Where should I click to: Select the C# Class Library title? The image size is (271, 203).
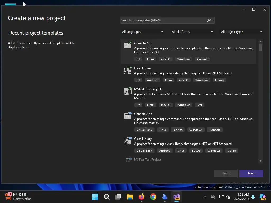[x=143, y=68]
